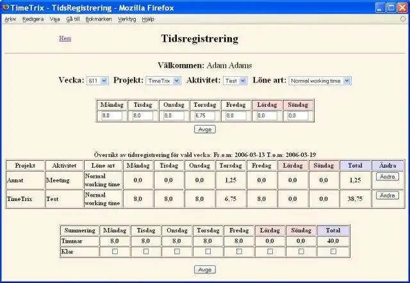Click the Tisdag hours input field
Image resolution: width=410 pixels, height=283 pixels.
pos(143,115)
